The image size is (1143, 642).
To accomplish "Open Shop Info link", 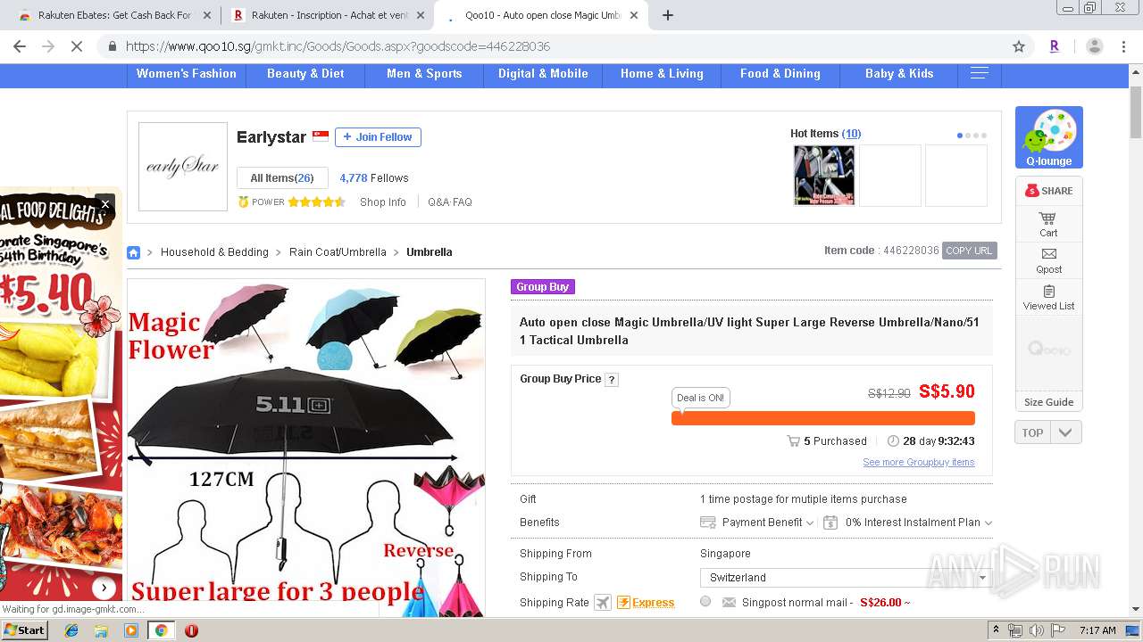I will pos(383,202).
